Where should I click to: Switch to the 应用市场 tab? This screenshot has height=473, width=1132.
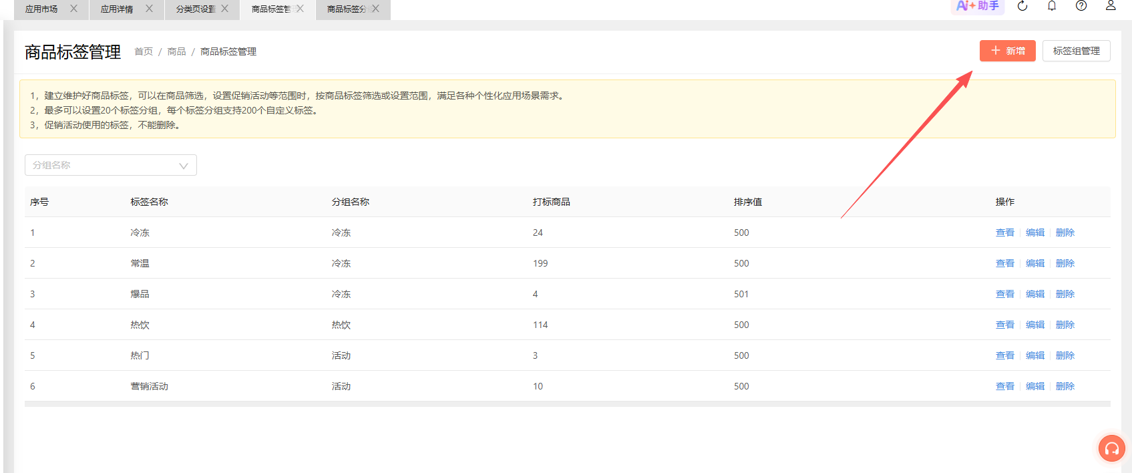click(x=41, y=9)
